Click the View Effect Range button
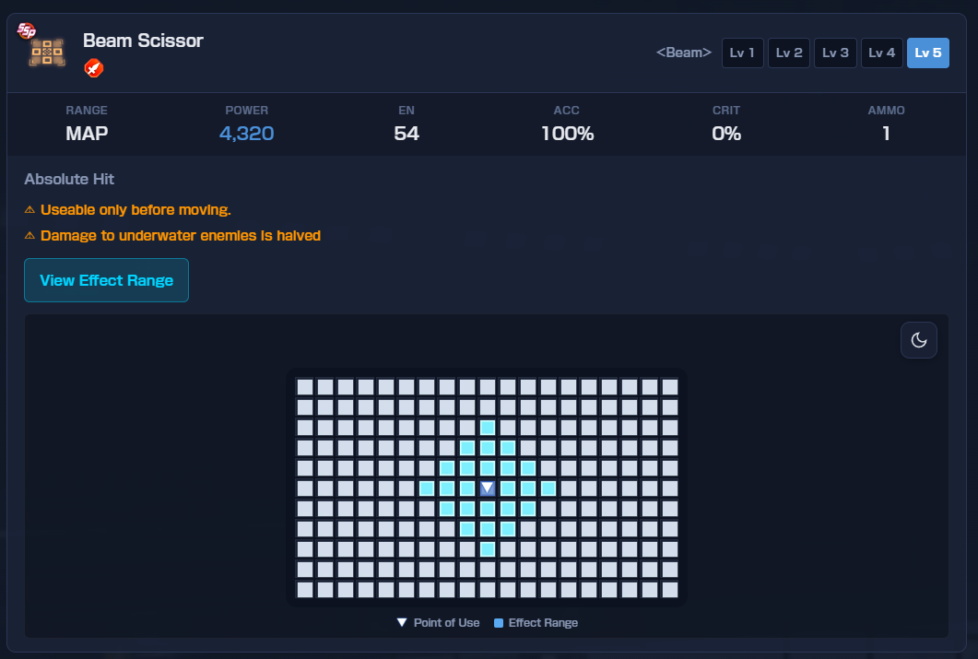Screen dimensions: 978x659 pos(106,280)
